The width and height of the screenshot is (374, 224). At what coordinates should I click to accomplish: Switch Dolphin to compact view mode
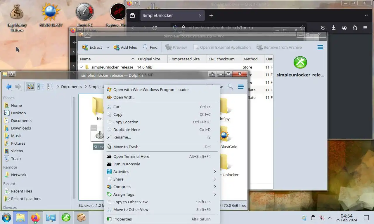[40, 87]
